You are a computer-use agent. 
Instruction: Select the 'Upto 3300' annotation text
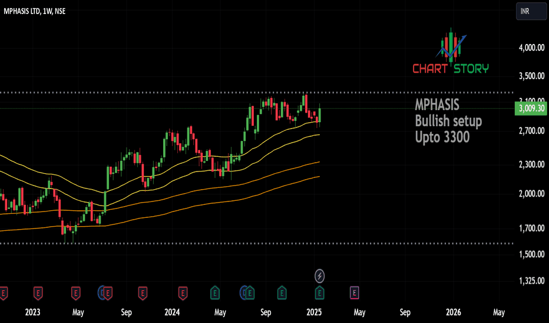pyautogui.click(x=442, y=137)
